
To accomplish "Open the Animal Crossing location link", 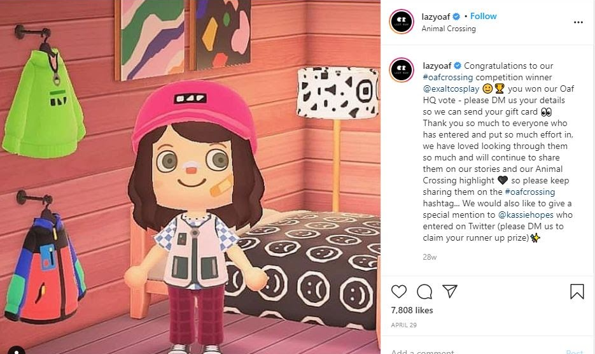I will 449,29.
